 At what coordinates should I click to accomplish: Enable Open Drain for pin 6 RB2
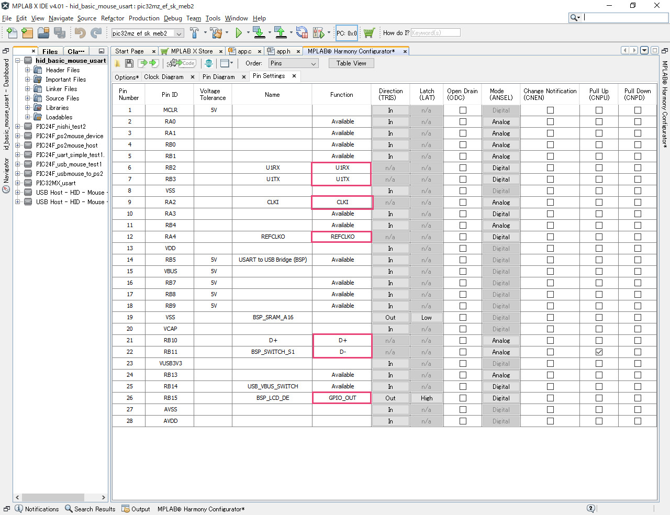point(463,168)
